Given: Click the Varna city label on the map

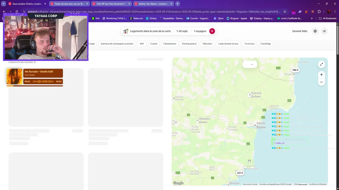Looking at the screenshot, I should coord(261,125).
